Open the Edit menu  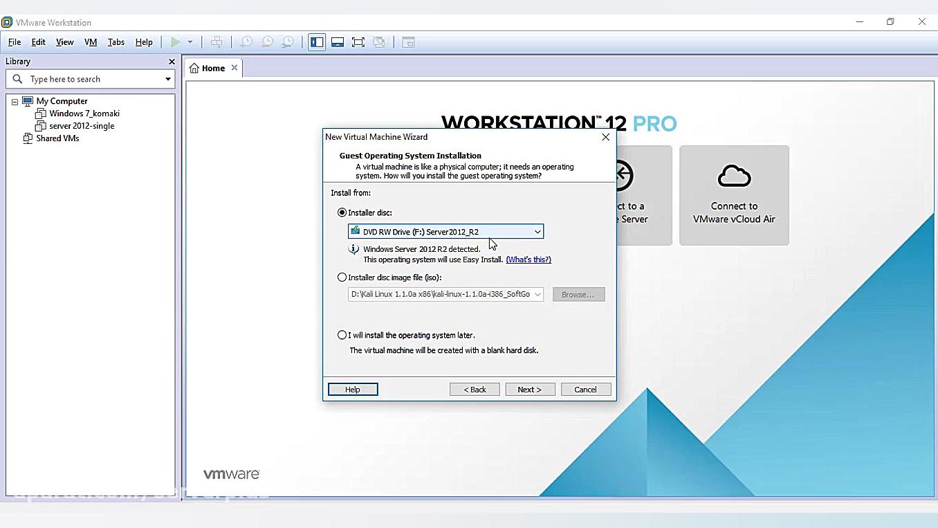[39, 42]
